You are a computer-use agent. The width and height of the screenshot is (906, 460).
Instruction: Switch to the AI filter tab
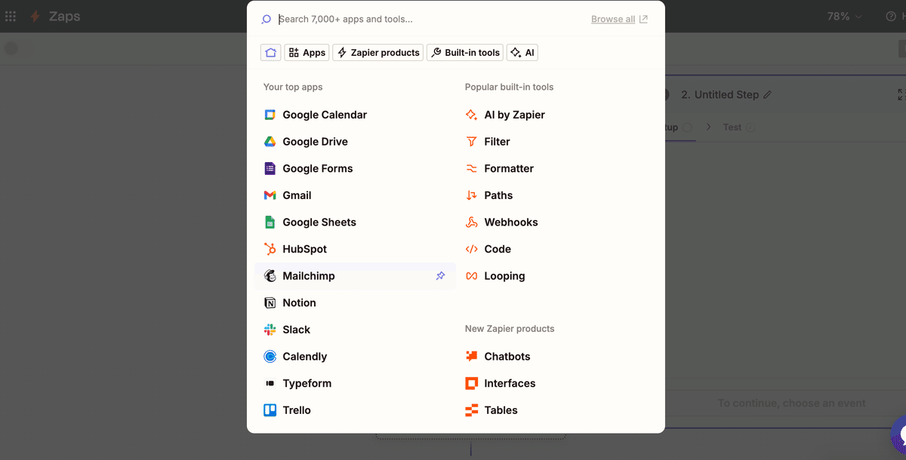tap(522, 53)
